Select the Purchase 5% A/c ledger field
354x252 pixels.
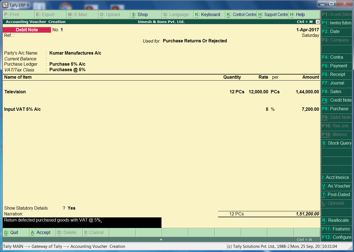(67, 64)
